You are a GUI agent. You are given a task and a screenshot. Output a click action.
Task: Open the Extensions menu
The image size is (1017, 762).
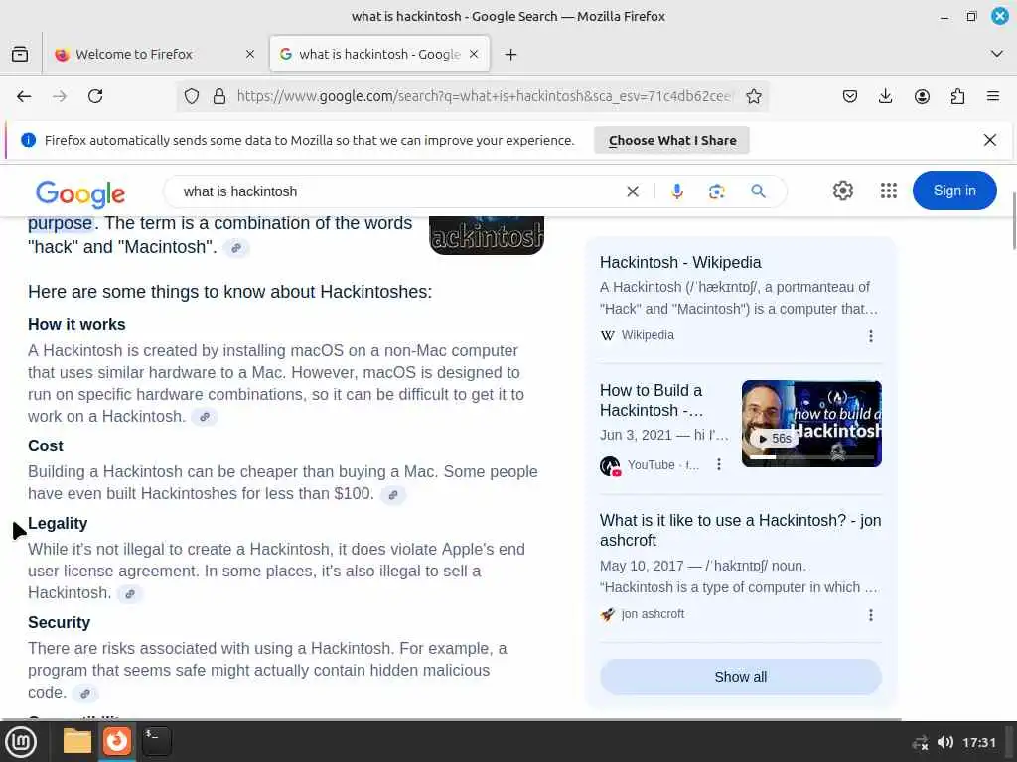point(957,96)
